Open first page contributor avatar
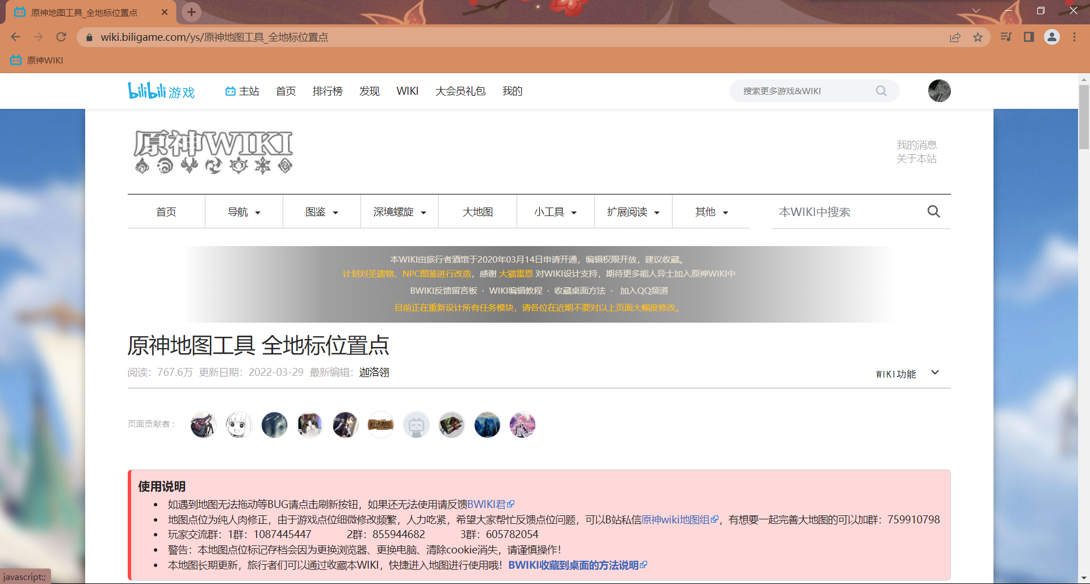Viewport: 1090px width, 584px height. (x=203, y=425)
